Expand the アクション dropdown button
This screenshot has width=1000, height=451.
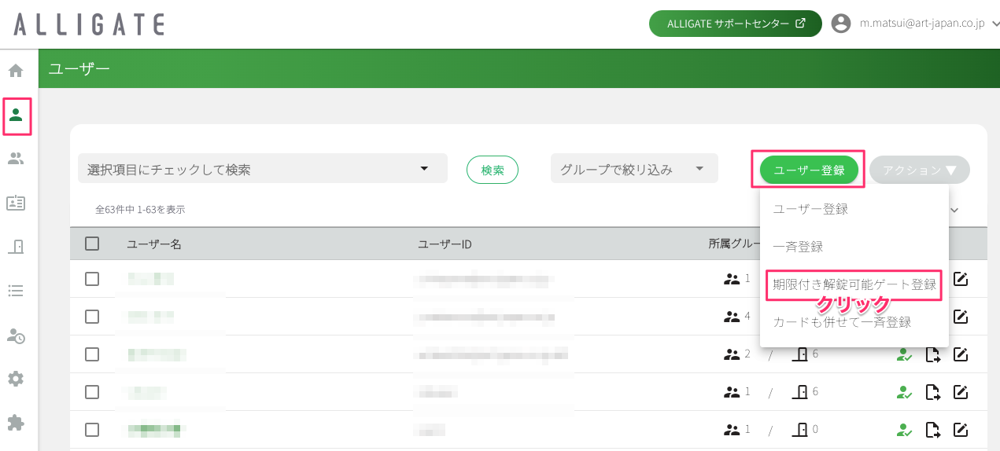[x=920, y=170]
